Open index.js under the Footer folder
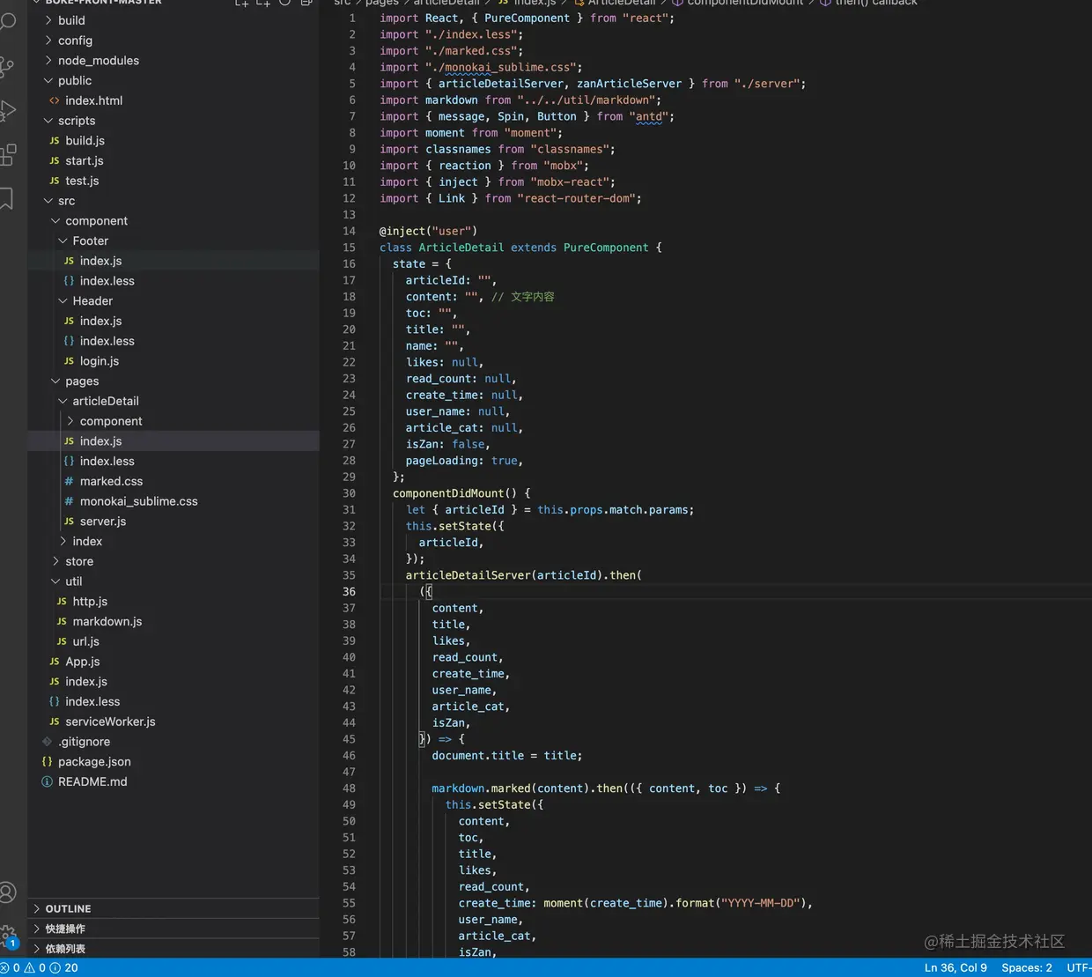 coord(173,261)
